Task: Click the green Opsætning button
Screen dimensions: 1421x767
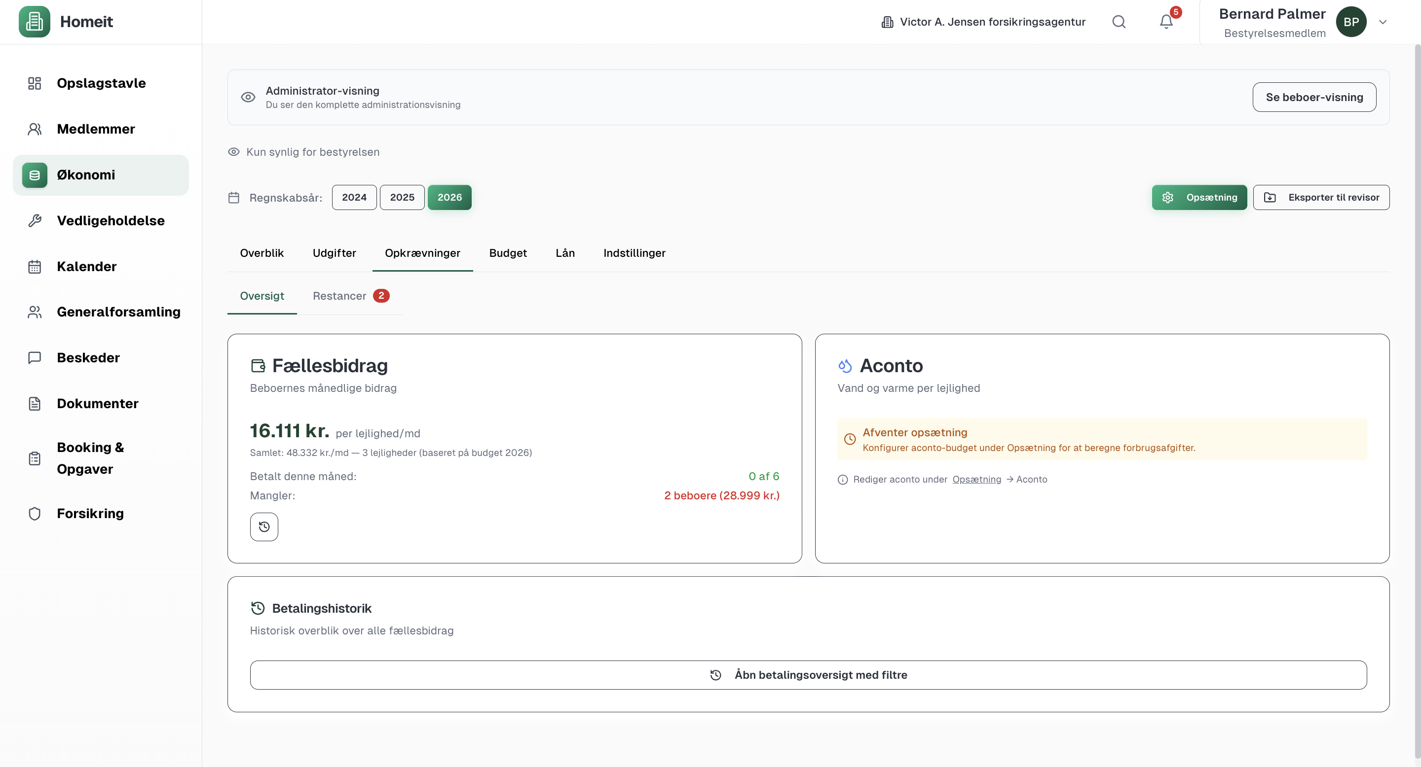Action: point(1198,197)
